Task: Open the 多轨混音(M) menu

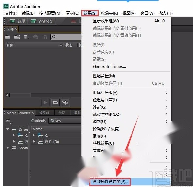Action: tap(50, 13)
